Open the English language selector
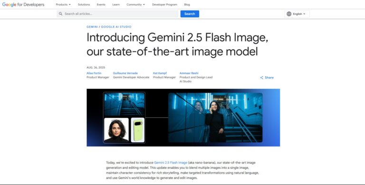The width and height of the screenshot is (365, 185). coord(297,14)
